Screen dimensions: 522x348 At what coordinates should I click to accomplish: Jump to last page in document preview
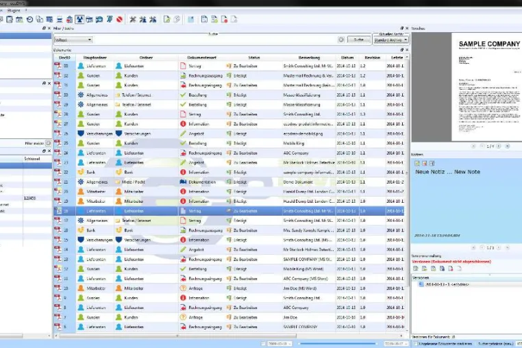(508, 146)
